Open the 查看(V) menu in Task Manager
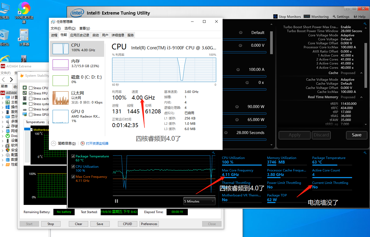Image resolution: width=370 pixels, height=237 pixels. tap(85, 28)
